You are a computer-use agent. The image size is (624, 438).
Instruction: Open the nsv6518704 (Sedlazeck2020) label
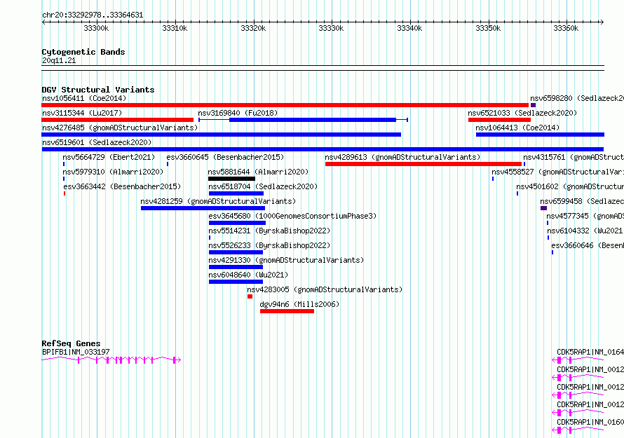(263, 186)
